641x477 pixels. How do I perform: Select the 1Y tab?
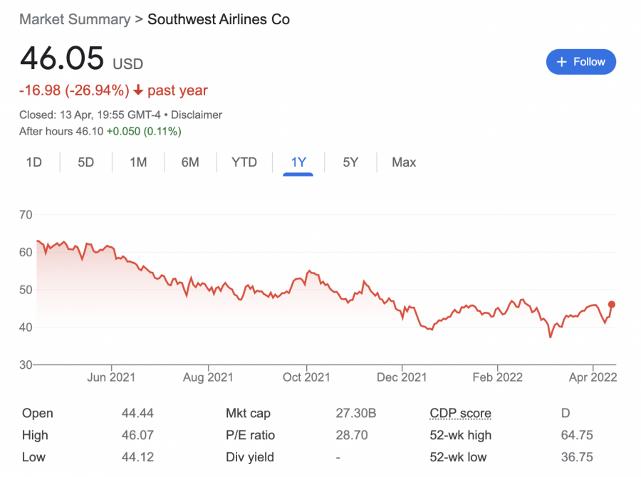pyautogui.click(x=298, y=162)
